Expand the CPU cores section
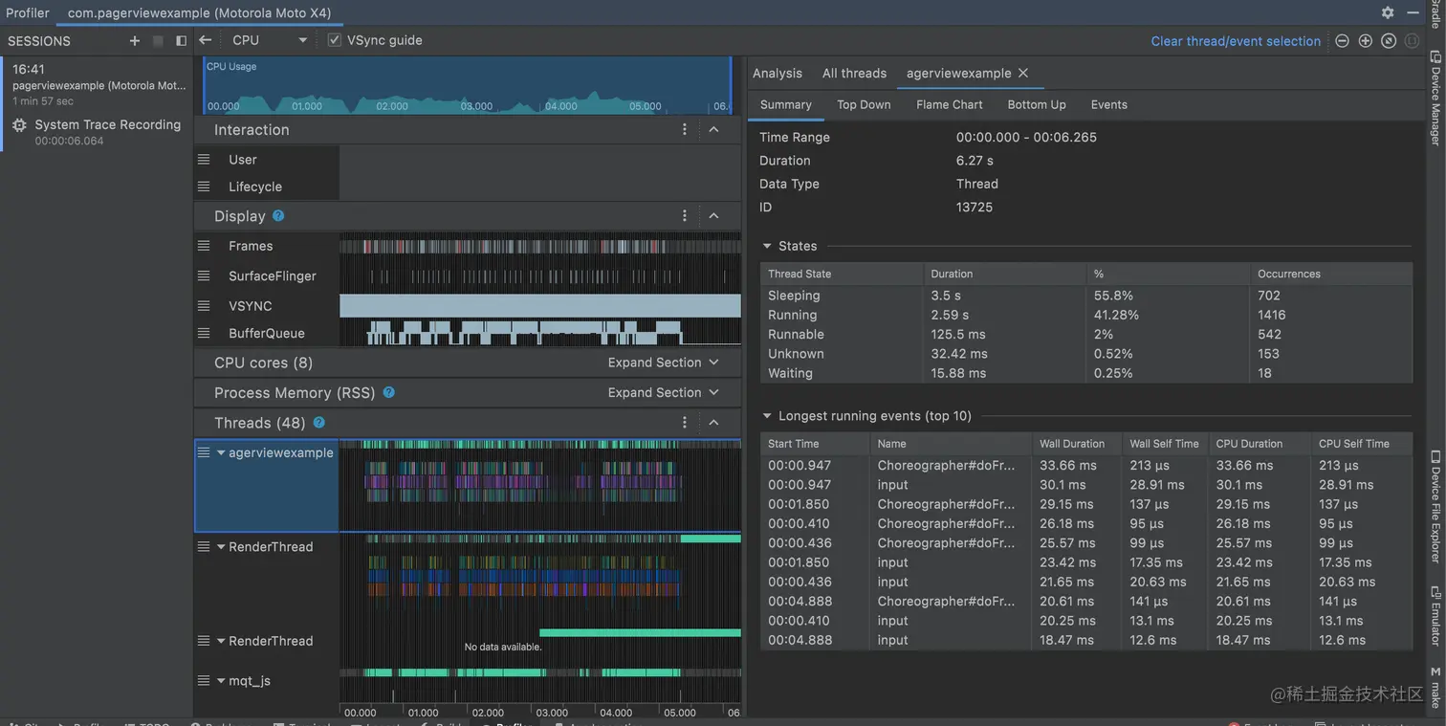Screen dimensions: 1446x726 (662, 363)
